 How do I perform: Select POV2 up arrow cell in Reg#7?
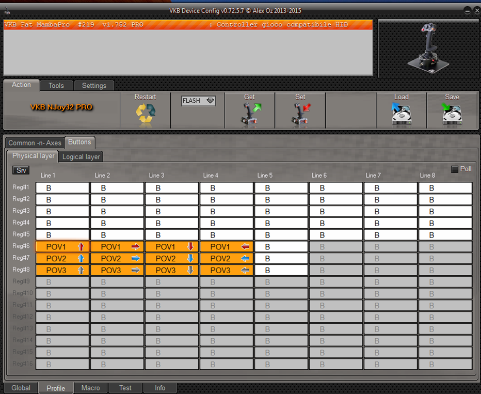pos(62,258)
